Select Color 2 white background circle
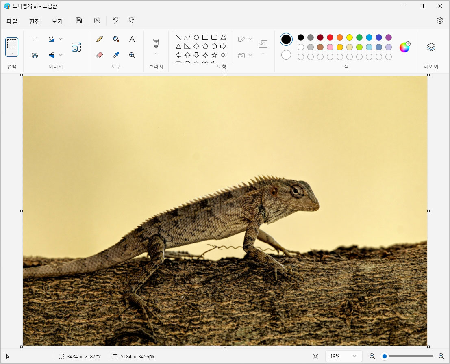The width and height of the screenshot is (450, 364). [286, 55]
